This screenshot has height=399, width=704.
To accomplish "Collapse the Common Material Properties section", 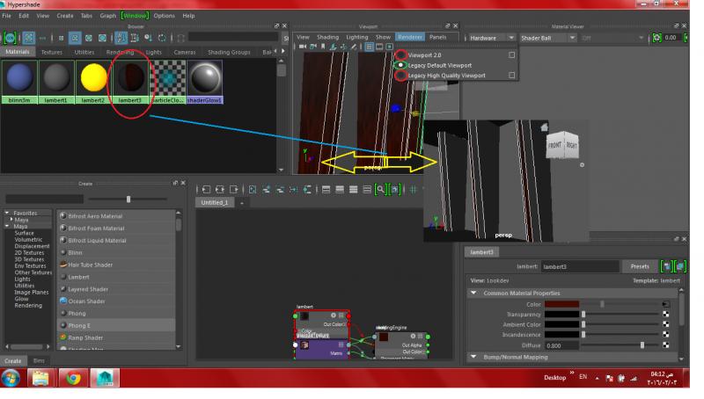I will (475, 294).
